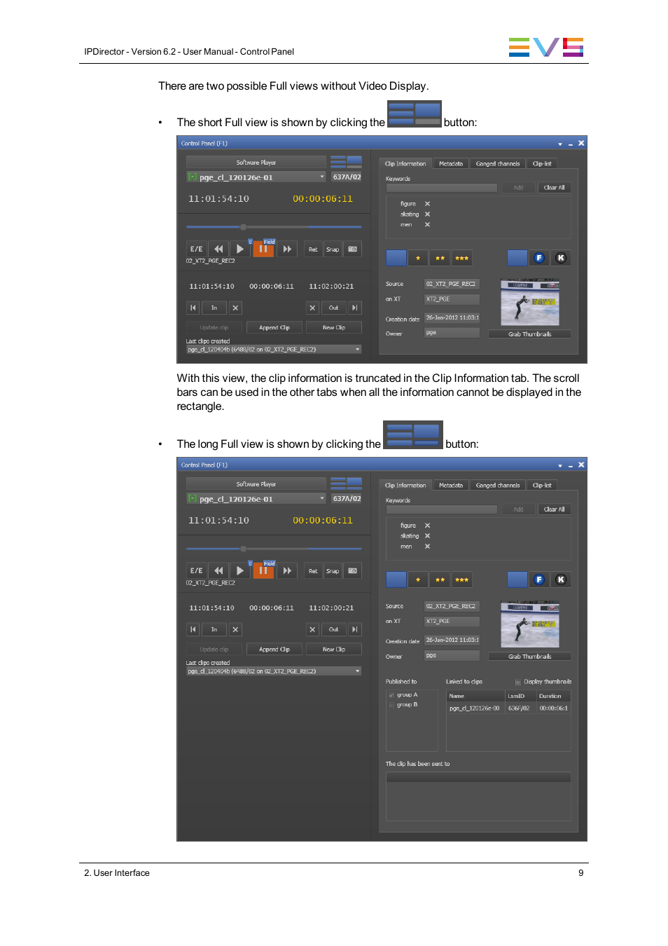Hit the E/E button in upper Control Panel
The width and height of the screenshot is (668, 946).
click(197, 249)
